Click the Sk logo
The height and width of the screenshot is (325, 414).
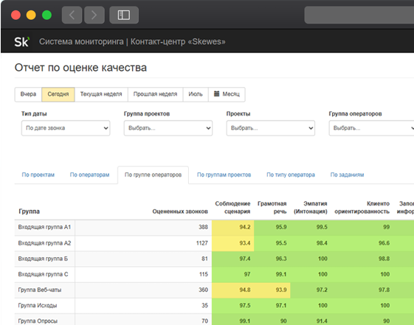(x=21, y=42)
